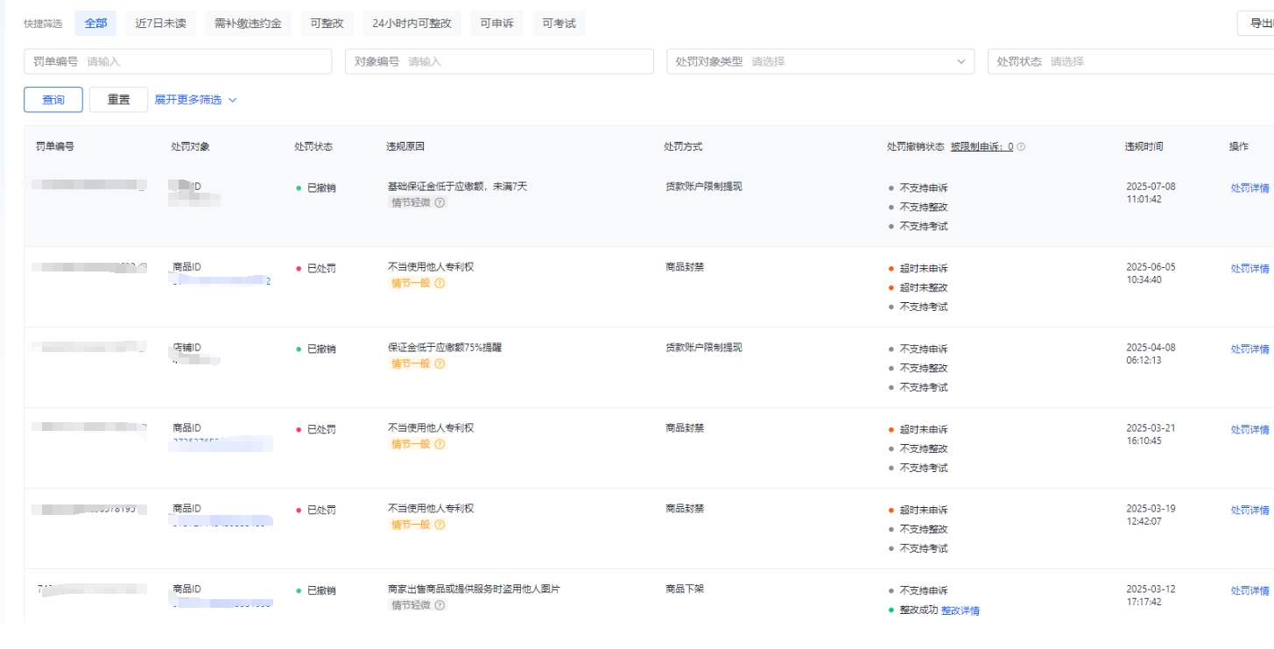Click help icon beside 情节轻微 in 2025-03-12 row

[x=440, y=605]
